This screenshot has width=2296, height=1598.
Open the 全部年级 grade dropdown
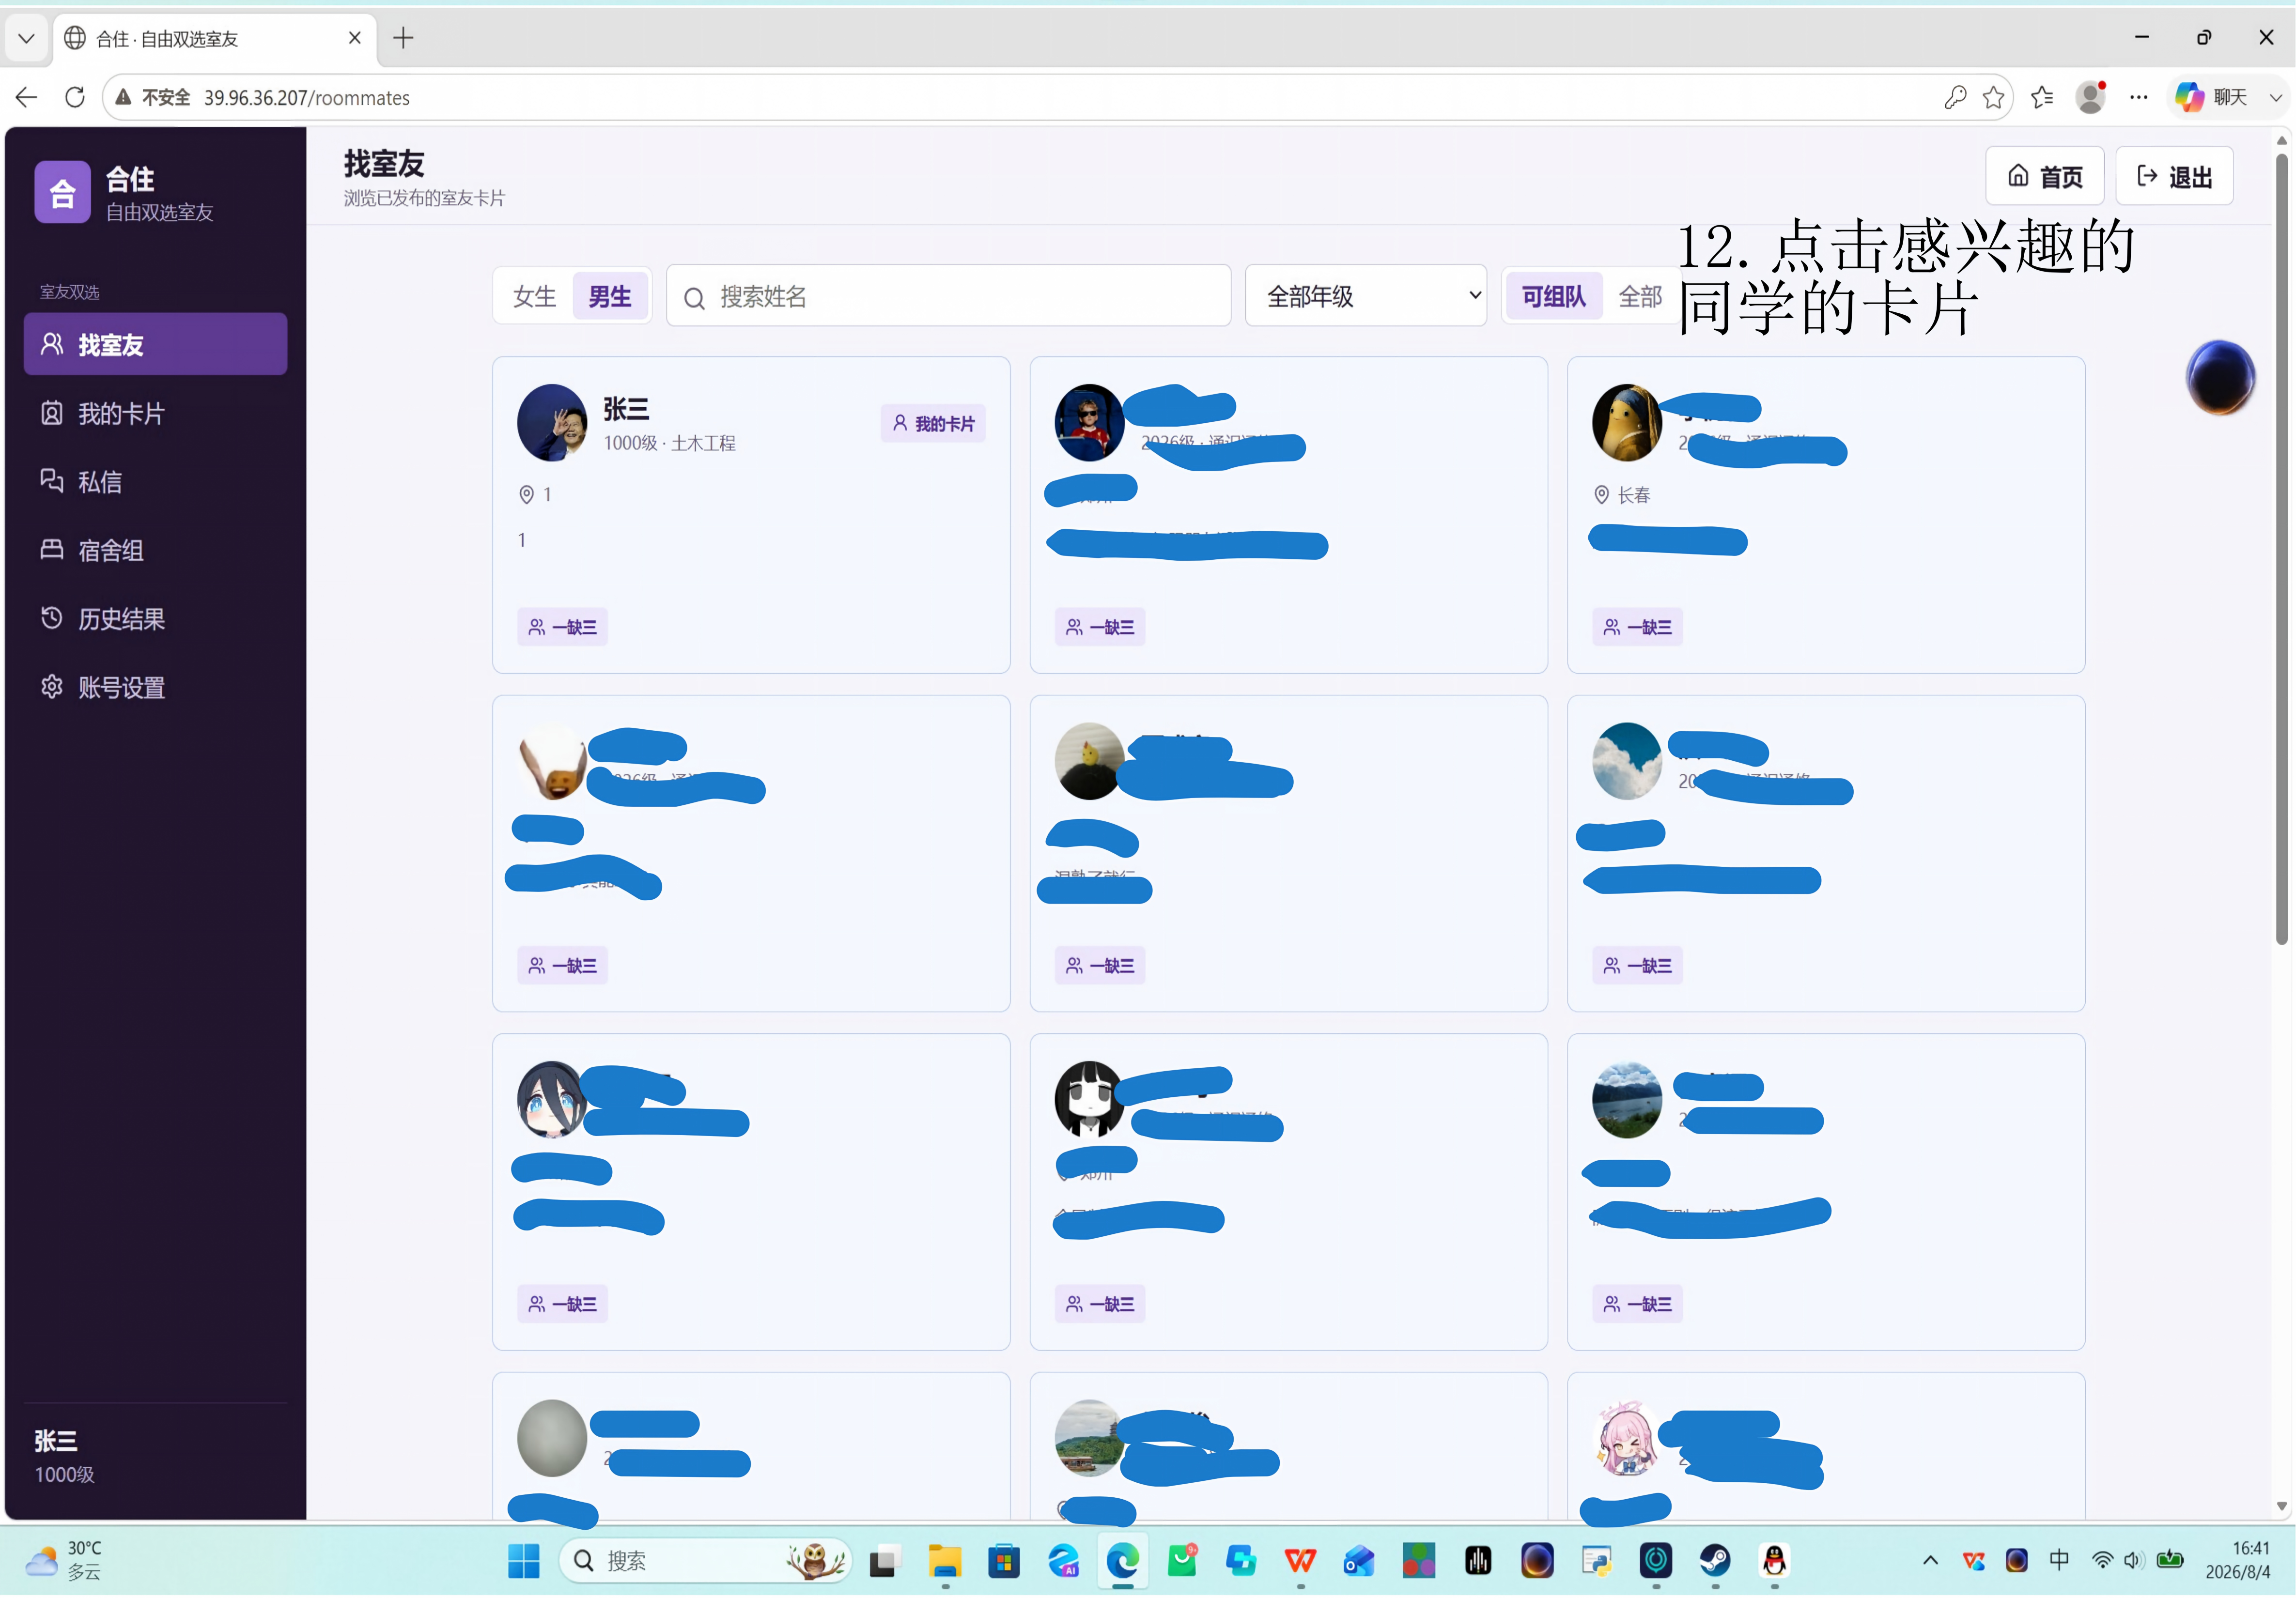(x=1365, y=296)
